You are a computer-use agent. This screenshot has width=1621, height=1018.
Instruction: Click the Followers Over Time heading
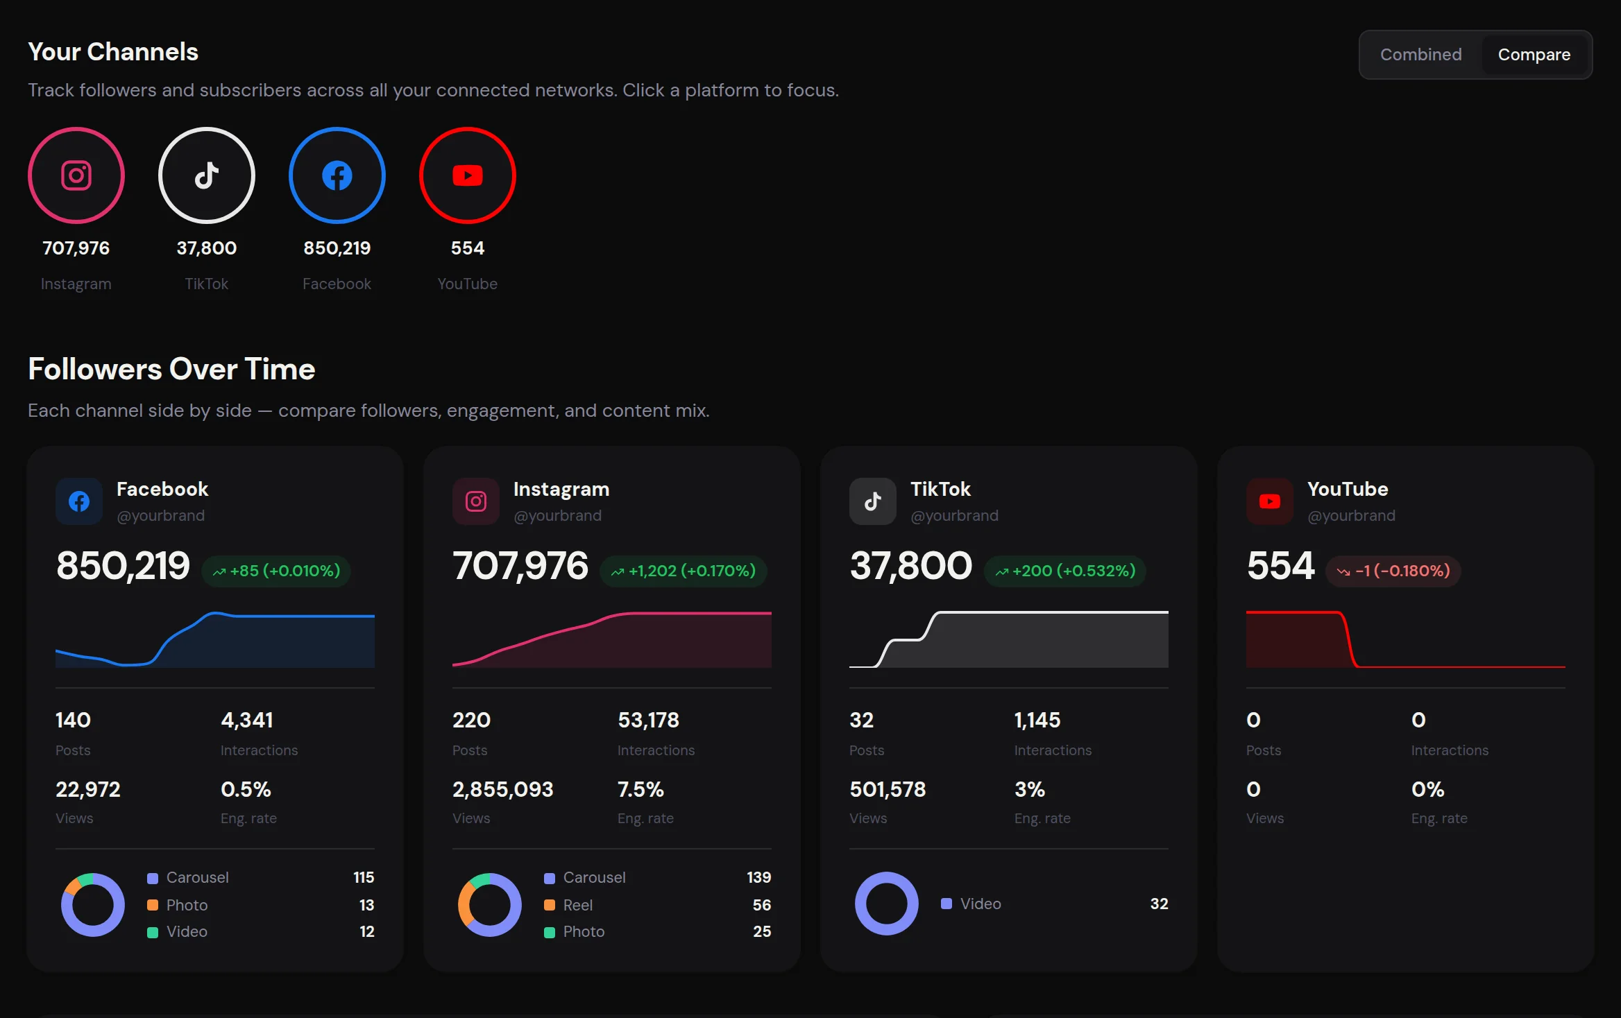[171, 369]
